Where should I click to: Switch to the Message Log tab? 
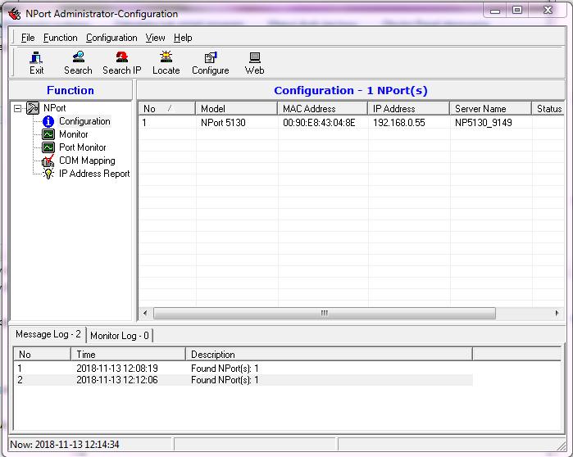tap(48, 334)
